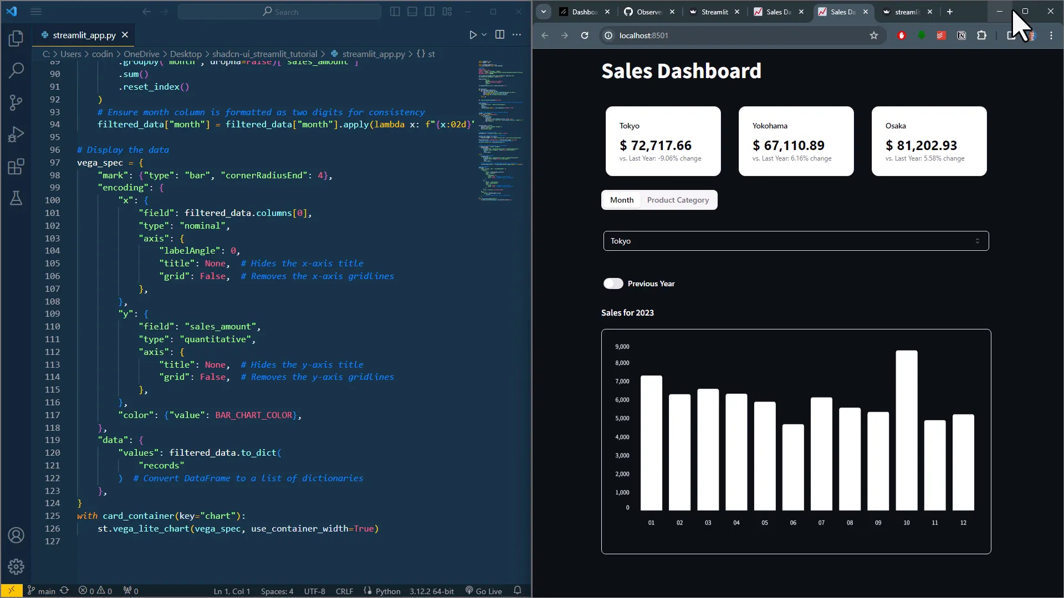The image size is (1064, 598).
Task: Open the Extensions panel in VS Code
Action: 16,167
